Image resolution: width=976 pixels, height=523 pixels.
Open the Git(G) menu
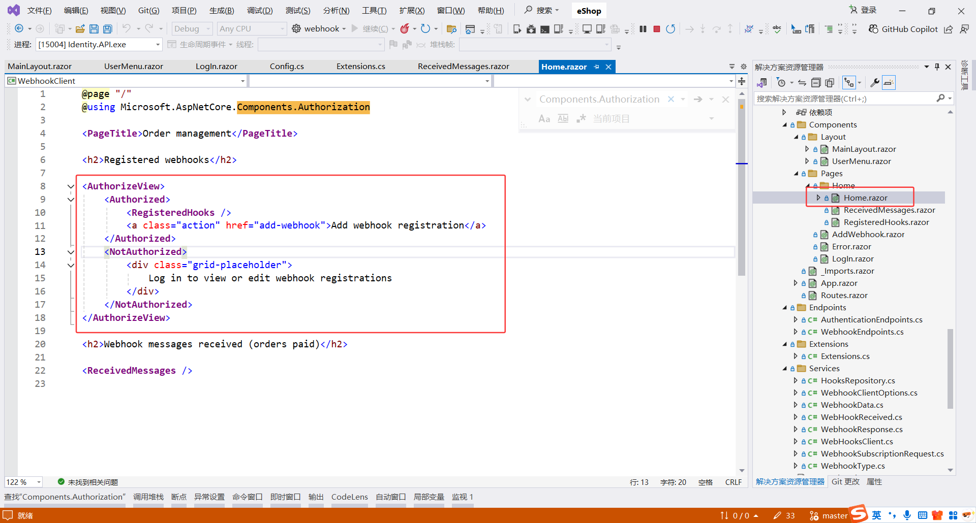[148, 11]
